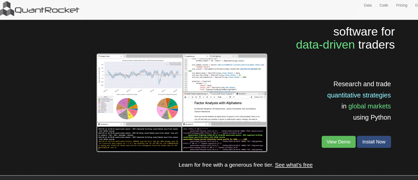The width and height of the screenshot is (418, 180).
Task: Cut the selected cell with the scissors icon
Action: pos(193,97)
